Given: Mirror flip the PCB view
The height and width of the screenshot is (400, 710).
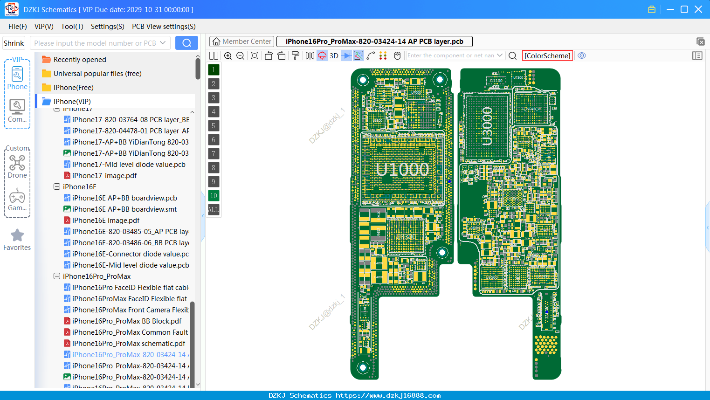Looking at the screenshot, I should coord(310,55).
